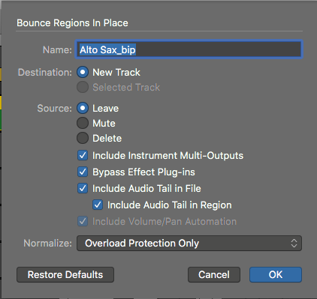Cancel the bounce dialog
Viewport: 317px width, 299px height.
(214, 274)
